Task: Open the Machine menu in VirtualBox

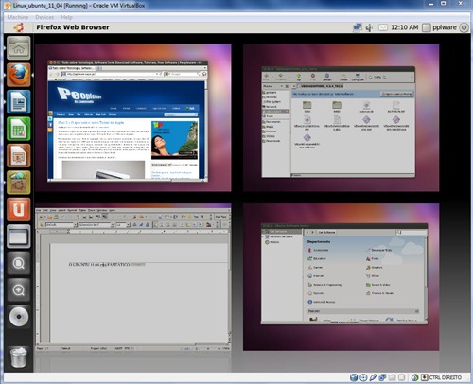Action: [x=18, y=17]
